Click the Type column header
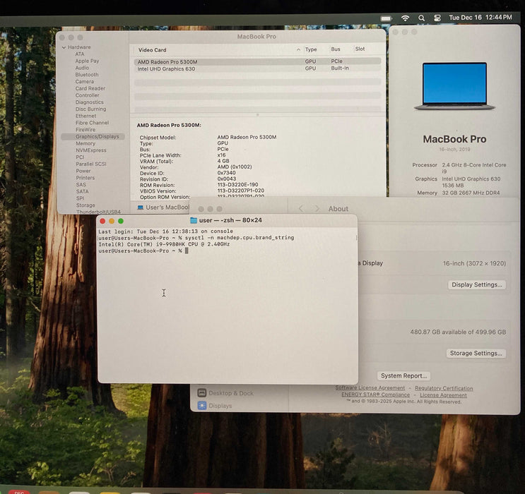 click(311, 49)
